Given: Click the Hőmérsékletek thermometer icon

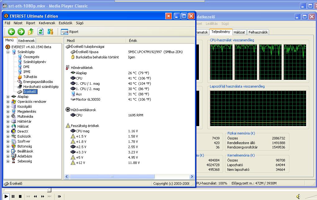Looking at the screenshot, I should click(x=68, y=68).
